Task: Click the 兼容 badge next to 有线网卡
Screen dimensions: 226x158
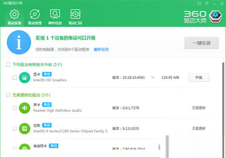Action: (x=53, y=146)
